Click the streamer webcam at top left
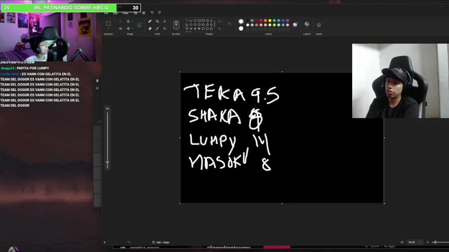The width and height of the screenshot is (449, 252). click(48, 37)
